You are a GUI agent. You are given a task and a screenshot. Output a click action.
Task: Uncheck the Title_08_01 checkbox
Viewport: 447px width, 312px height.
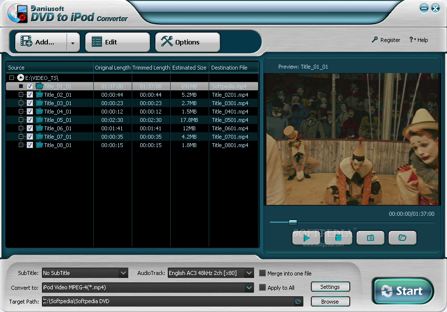[x=30, y=145]
